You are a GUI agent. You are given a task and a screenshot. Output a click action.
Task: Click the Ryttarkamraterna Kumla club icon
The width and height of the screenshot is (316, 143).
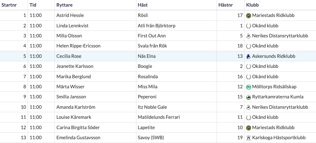[x=249, y=97]
